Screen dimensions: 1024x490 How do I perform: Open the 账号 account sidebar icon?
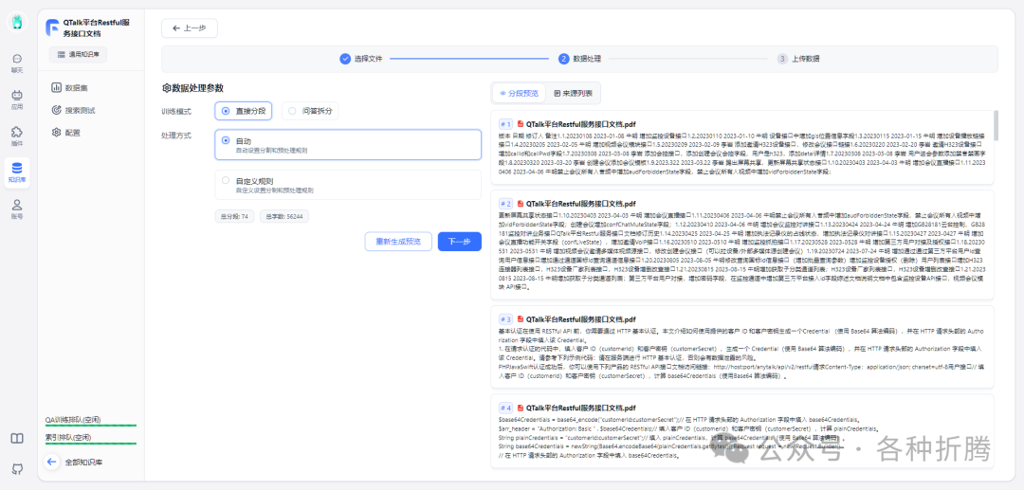[17, 209]
